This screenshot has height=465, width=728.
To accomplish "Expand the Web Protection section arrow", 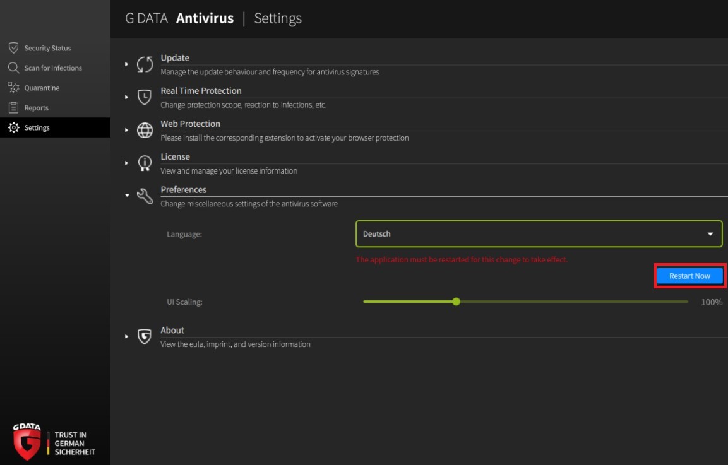I will pyautogui.click(x=126, y=130).
